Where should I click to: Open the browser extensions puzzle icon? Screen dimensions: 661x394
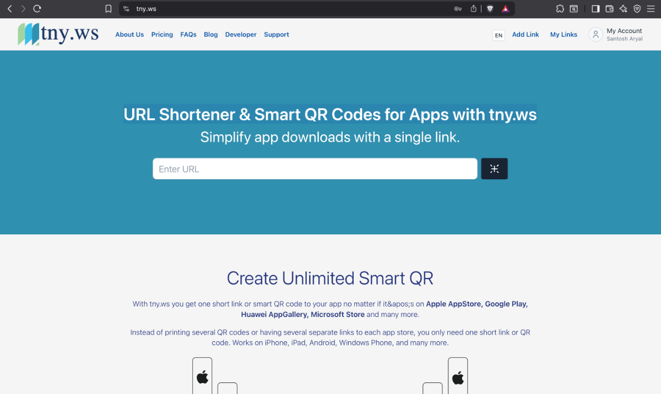(x=560, y=9)
